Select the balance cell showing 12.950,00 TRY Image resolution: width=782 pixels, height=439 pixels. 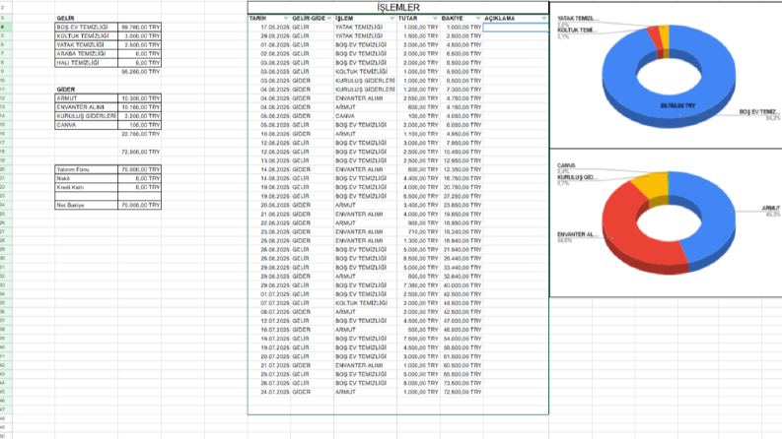tap(462, 160)
